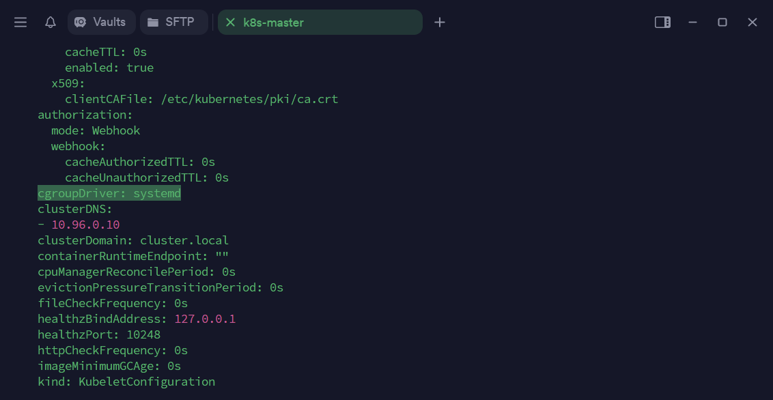Maximize the Termius window
Image resolution: width=773 pixels, height=400 pixels.
pyautogui.click(x=722, y=23)
